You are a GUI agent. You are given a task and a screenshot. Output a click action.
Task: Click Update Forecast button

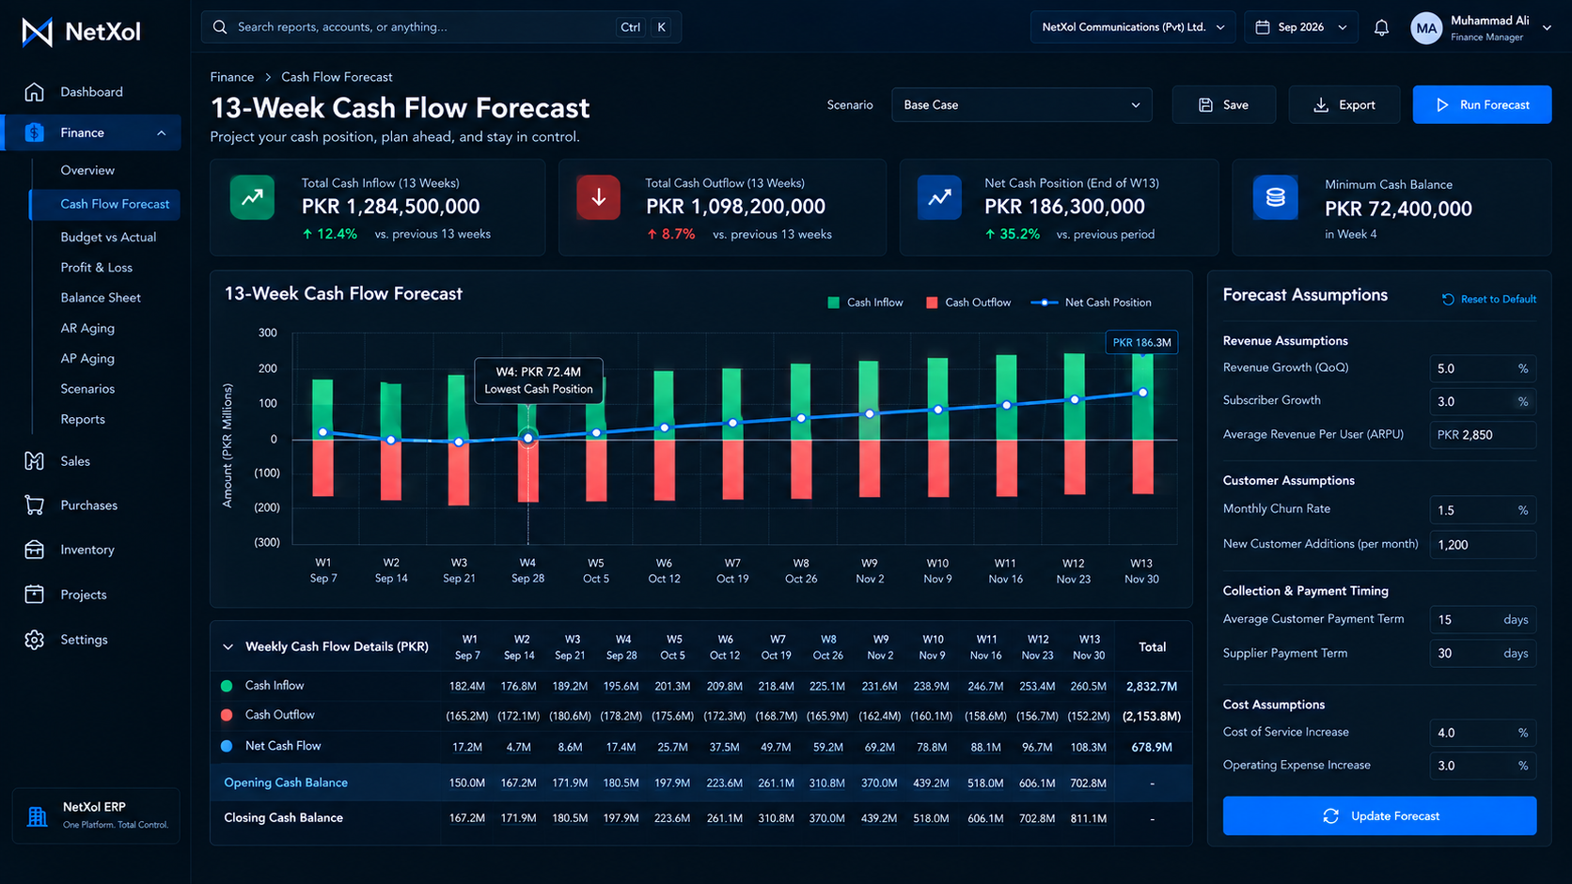pyautogui.click(x=1379, y=816)
